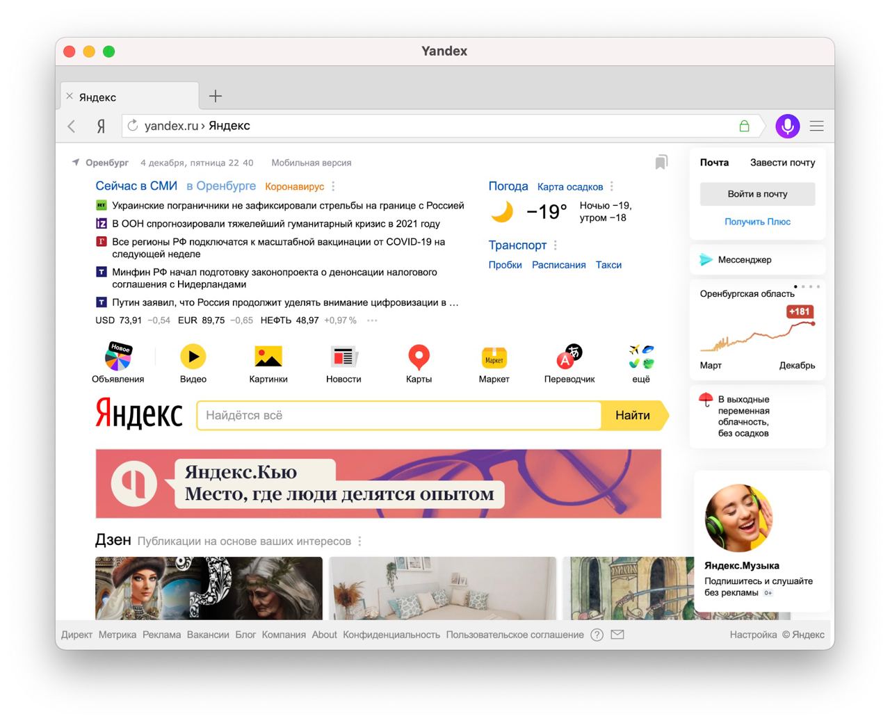Click the 'Войти в почту' button

click(757, 194)
